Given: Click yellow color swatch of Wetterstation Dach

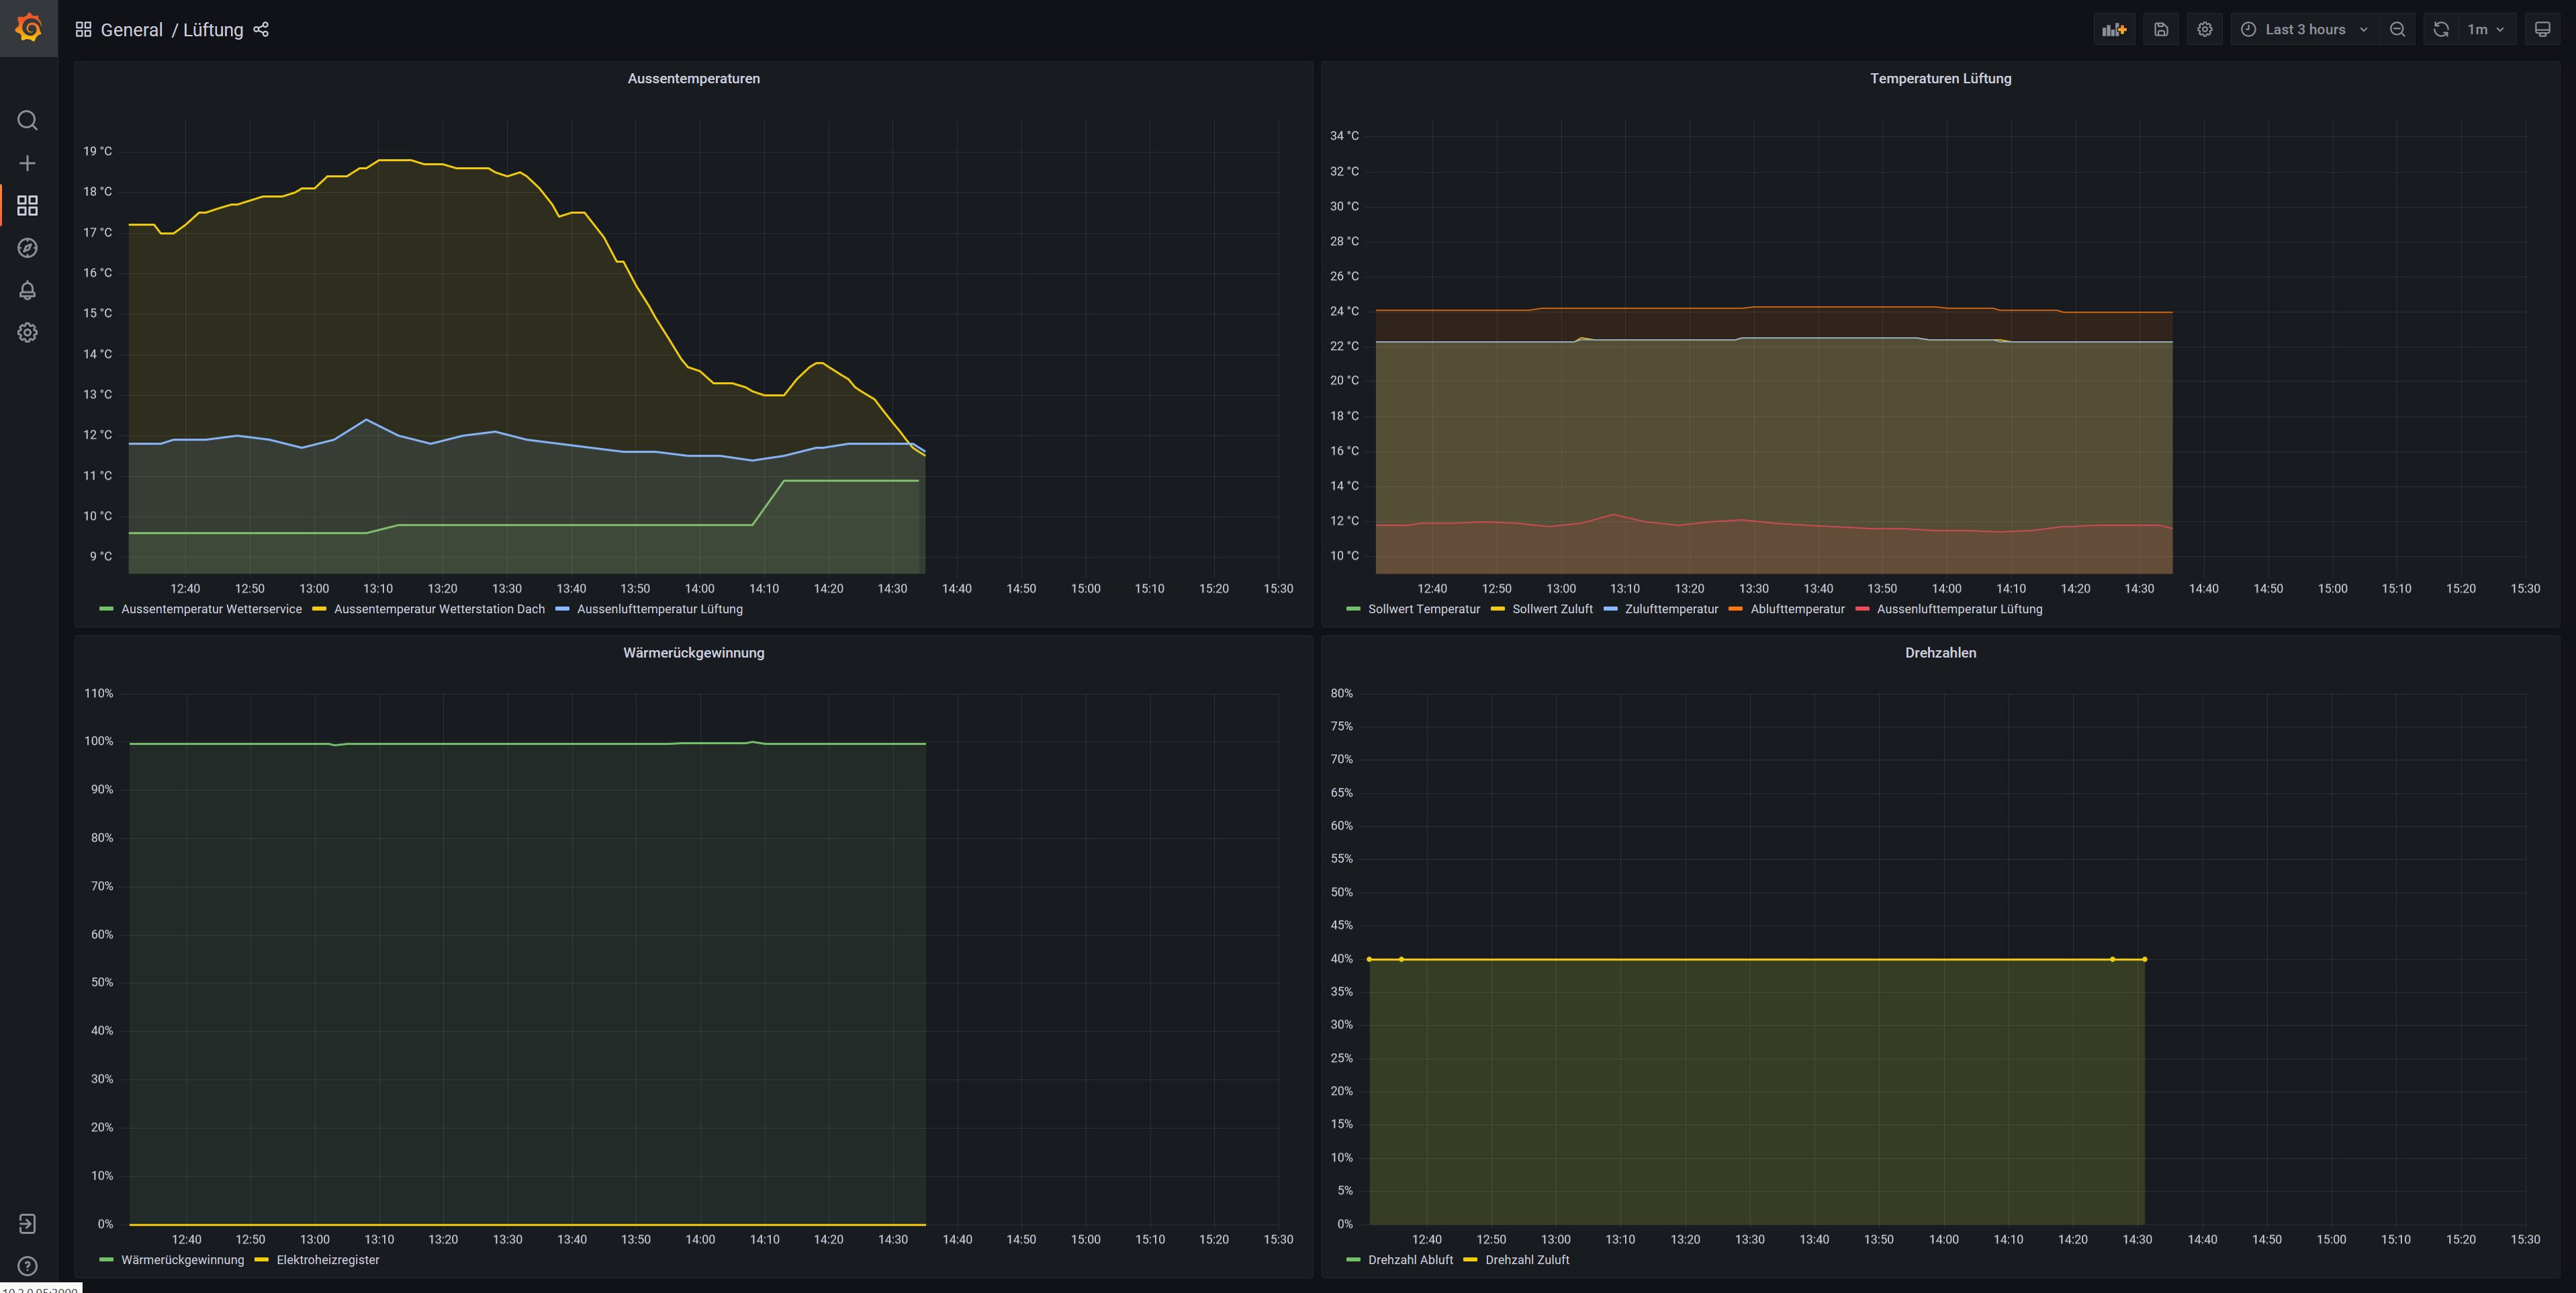Looking at the screenshot, I should tap(319, 609).
